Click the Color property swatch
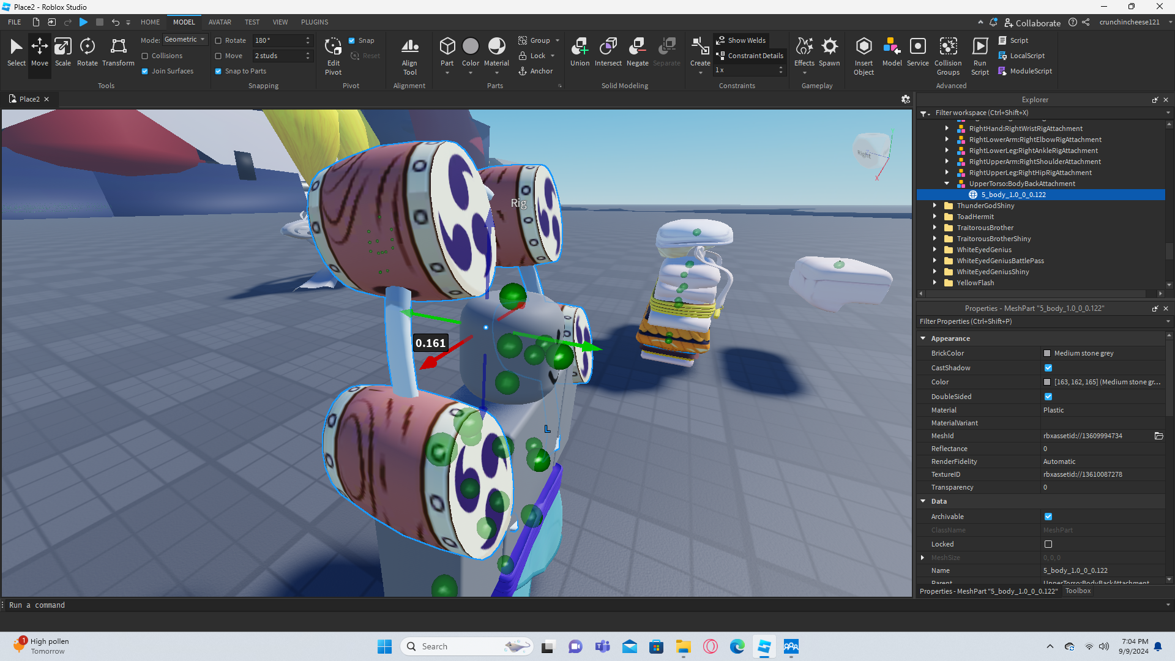The height and width of the screenshot is (661, 1175). click(1047, 382)
